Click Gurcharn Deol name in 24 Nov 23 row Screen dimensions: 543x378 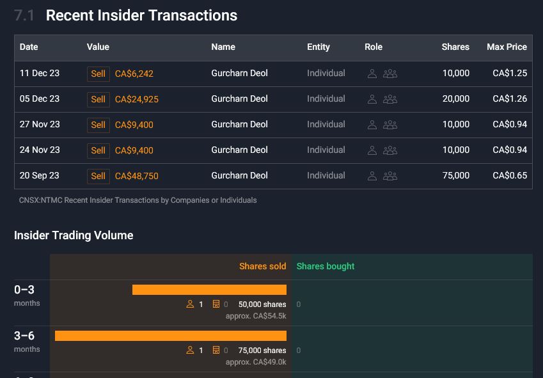point(239,150)
